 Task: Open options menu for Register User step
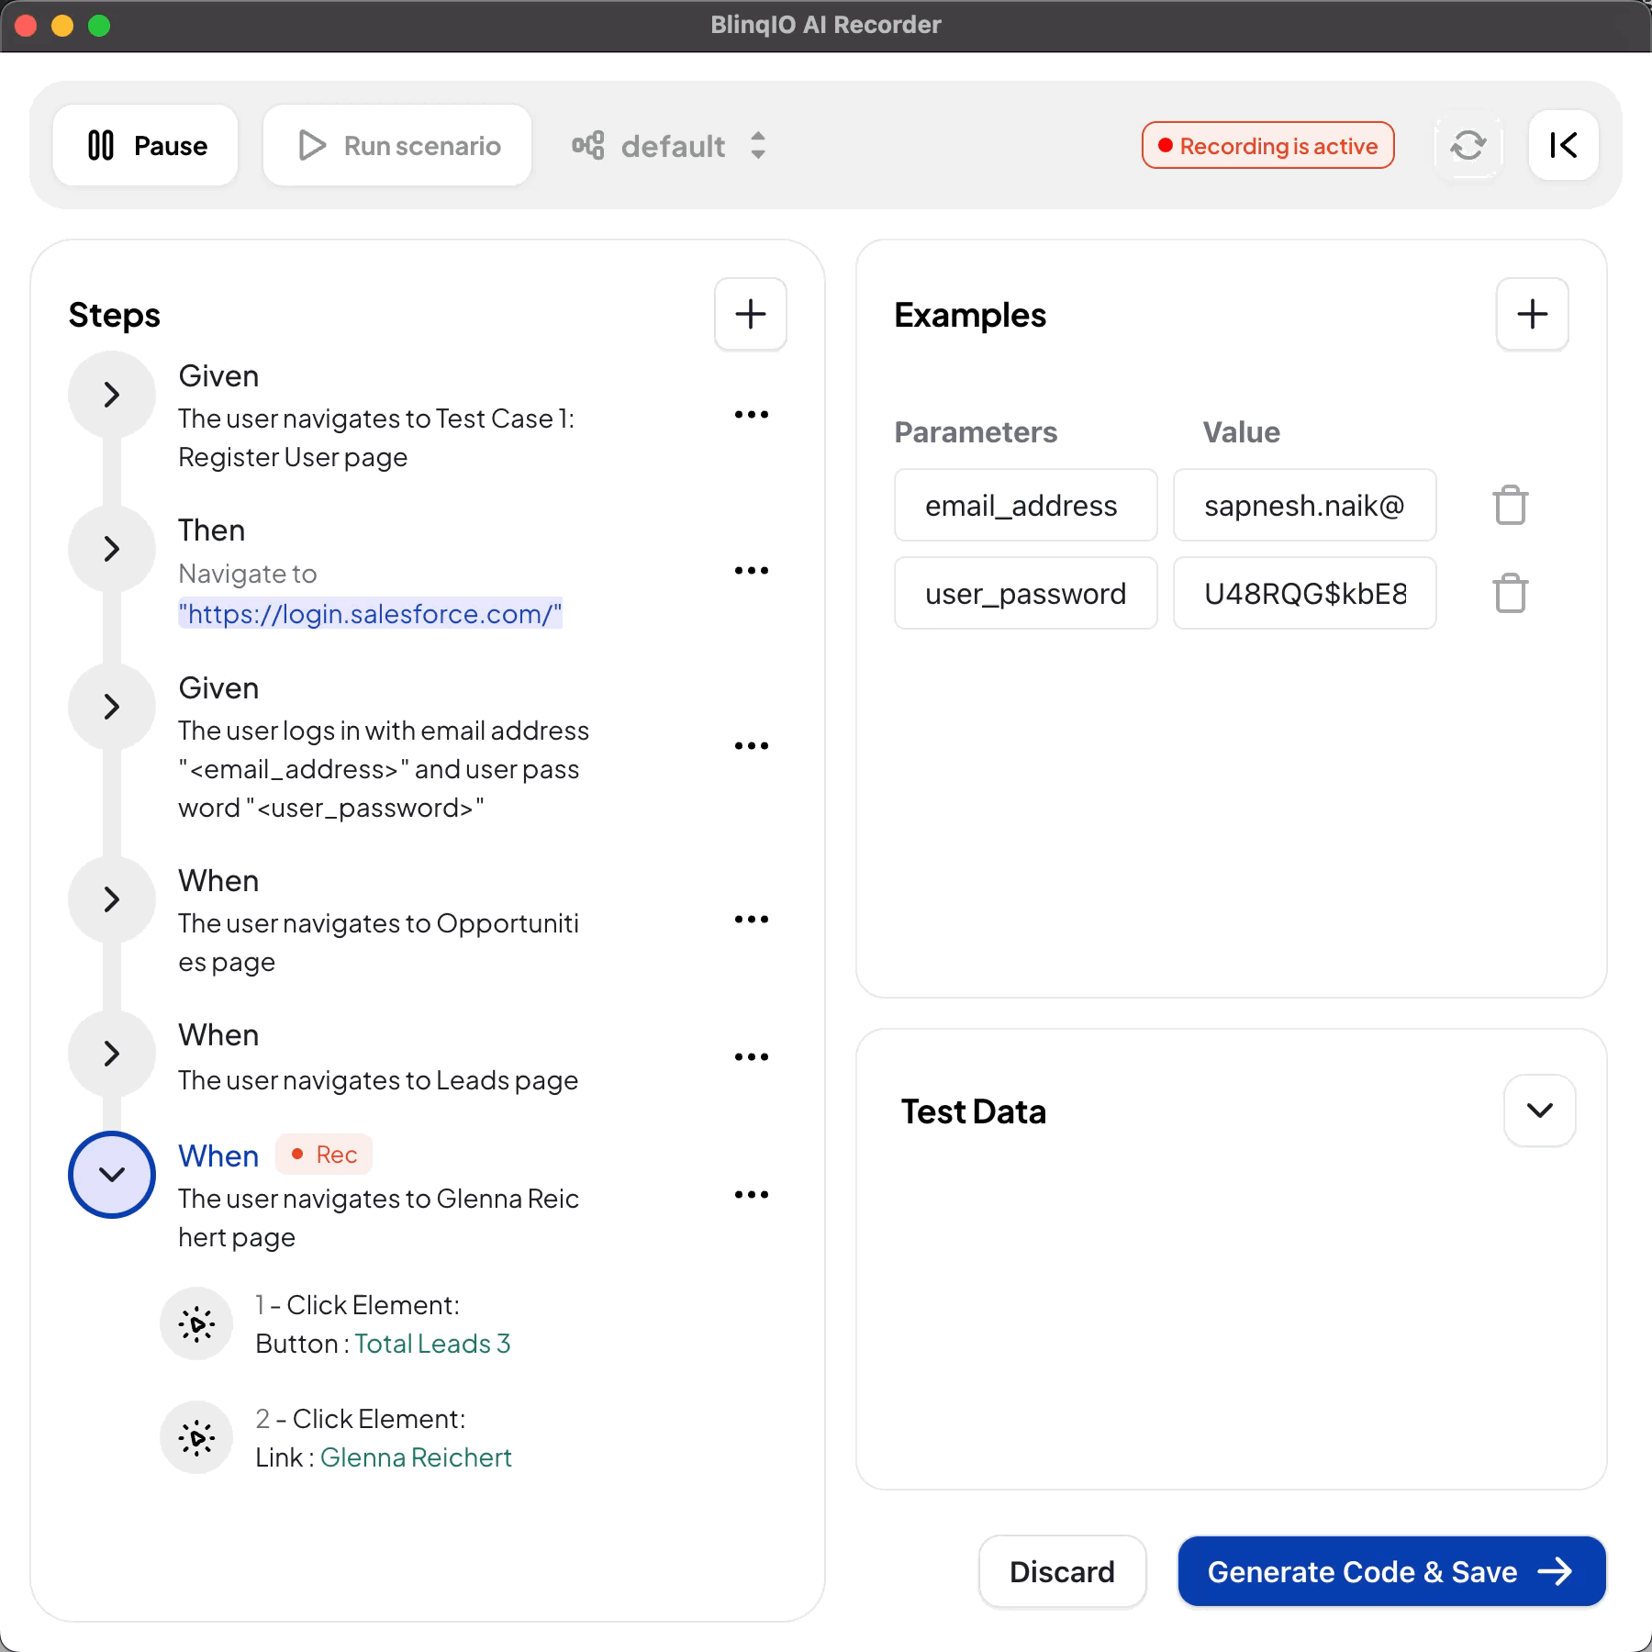[x=752, y=415]
